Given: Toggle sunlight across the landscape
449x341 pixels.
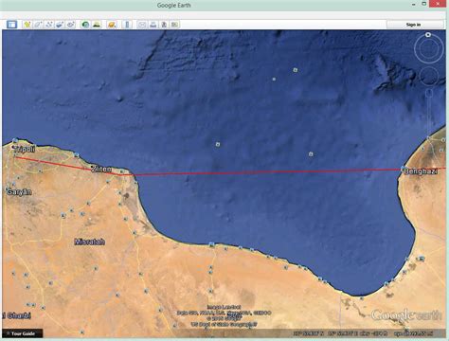Looking at the screenshot, I should pos(97,25).
